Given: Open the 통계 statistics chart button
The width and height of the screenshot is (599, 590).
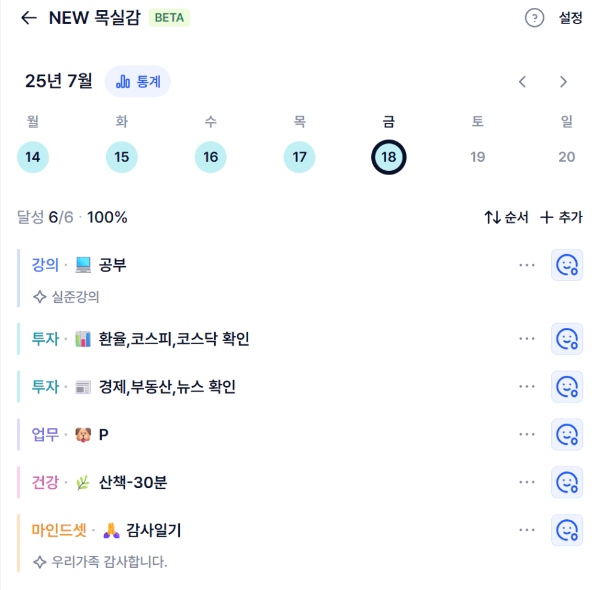Looking at the screenshot, I should (137, 82).
